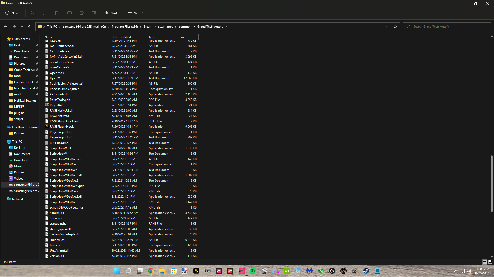Click the Copy icon in toolbar
The width and height of the screenshot is (494, 277).
[45, 13]
